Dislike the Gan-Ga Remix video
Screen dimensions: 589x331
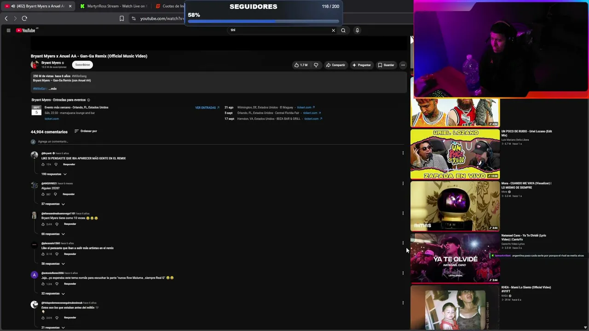pyautogui.click(x=316, y=65)
